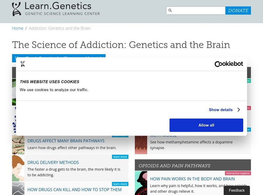This screenshot has width=263, height=195.
Task: Click the Drug Delivery Methods thumbnail image
Action: coord(18,168)
